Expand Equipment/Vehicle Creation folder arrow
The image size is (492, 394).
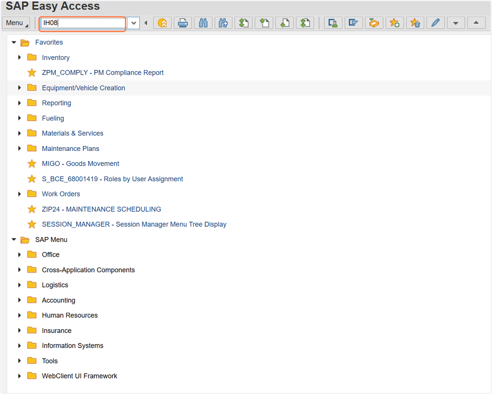[x=19, y=88]
